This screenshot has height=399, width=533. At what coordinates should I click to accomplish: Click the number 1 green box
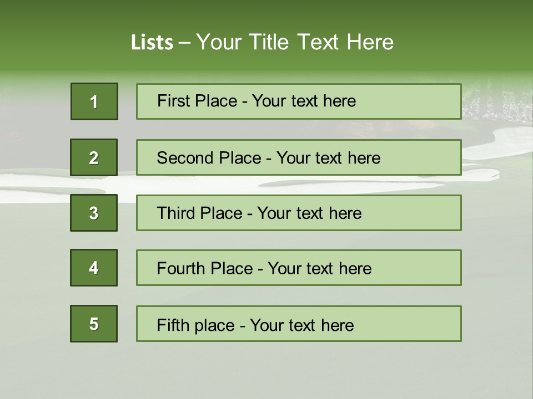point(94,101)
